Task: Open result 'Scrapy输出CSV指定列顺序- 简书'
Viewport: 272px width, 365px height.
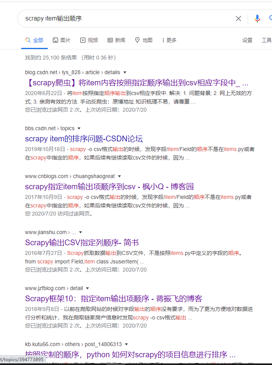Action: 82,243
